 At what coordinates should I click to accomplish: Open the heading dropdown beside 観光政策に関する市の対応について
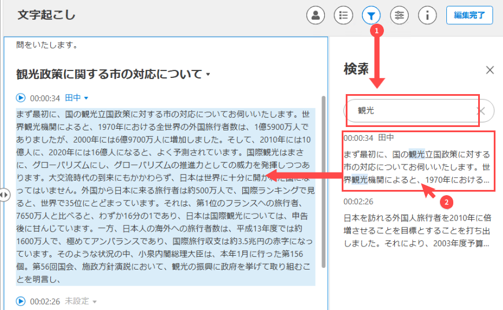point(208,75)
